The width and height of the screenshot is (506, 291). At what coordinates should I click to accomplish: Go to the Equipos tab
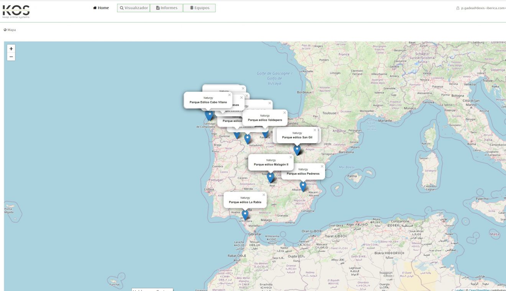(x=199, y=8)
